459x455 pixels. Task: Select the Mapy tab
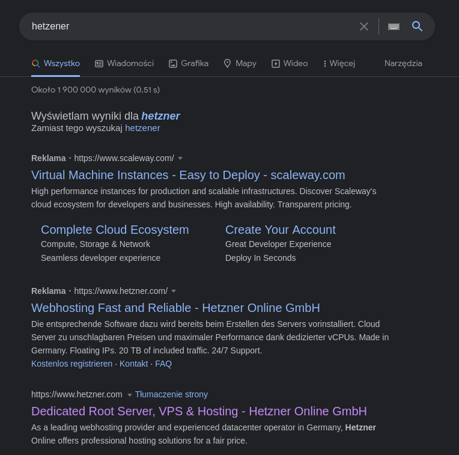click(240, 63)
